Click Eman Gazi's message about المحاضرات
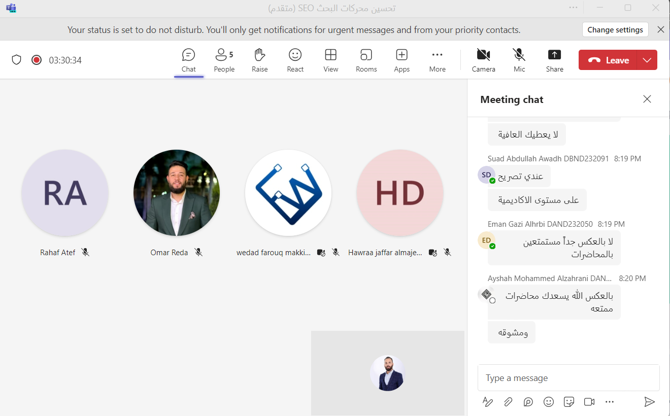 (554, 248)
